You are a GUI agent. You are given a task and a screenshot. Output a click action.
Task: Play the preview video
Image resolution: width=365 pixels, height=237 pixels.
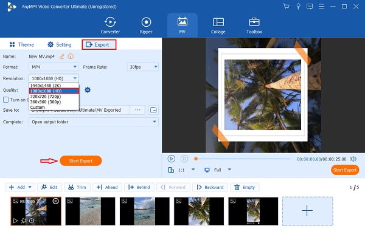[172, 159]
